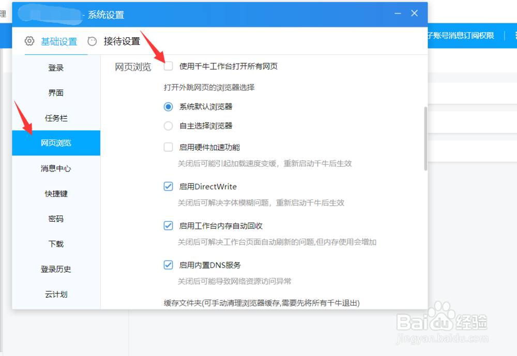
Task: Select 云计划 in the sidebar
Action: coord(56,295)
